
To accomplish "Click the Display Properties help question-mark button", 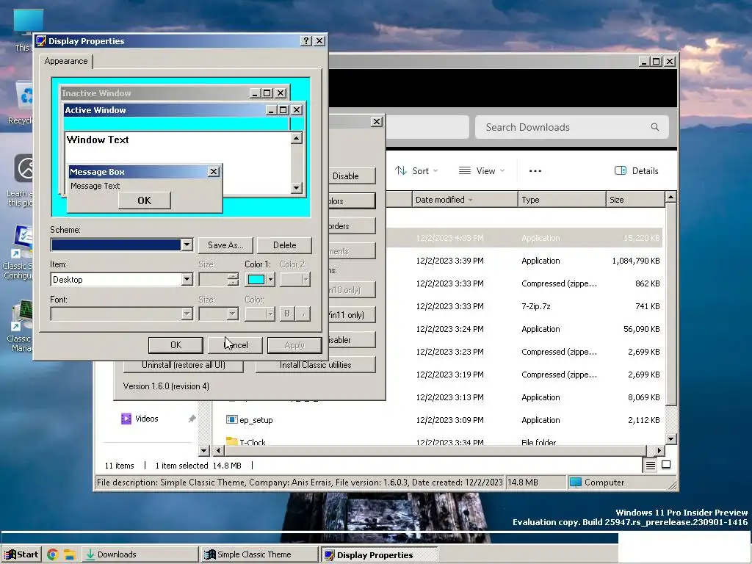I will [305, 41].
